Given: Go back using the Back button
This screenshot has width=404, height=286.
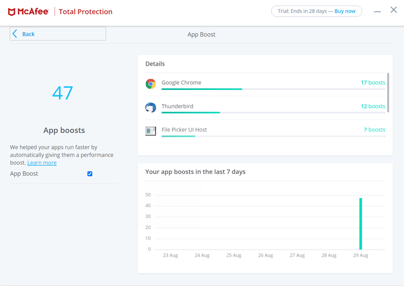Looking at the screenshot, I should [58, 34].
